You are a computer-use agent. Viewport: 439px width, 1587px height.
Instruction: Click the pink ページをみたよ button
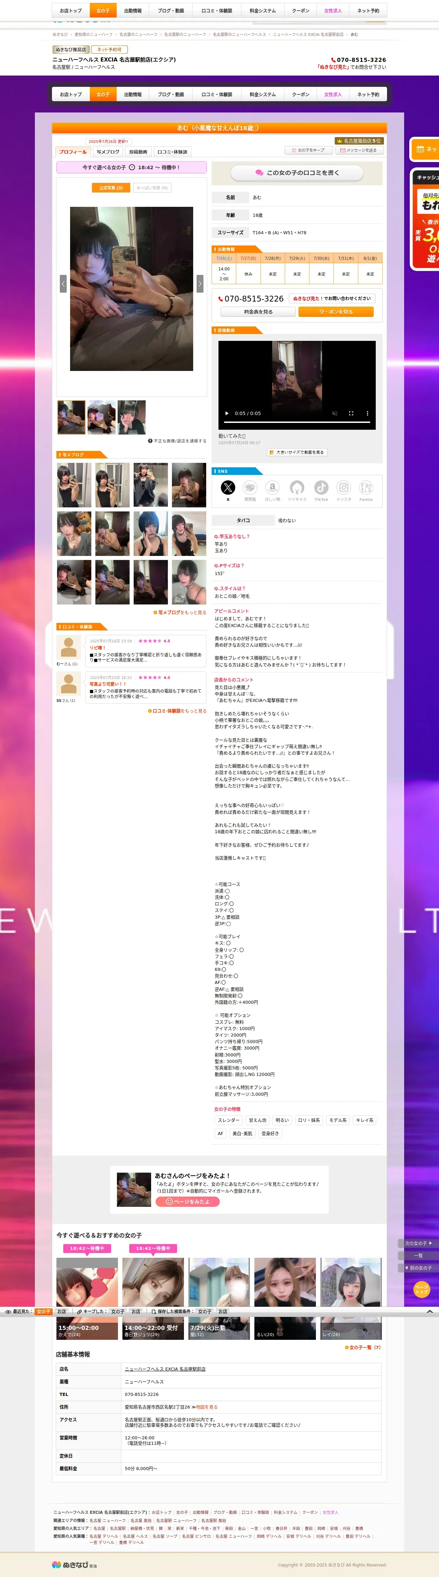pyautogui.click(x=187, y=1202)
